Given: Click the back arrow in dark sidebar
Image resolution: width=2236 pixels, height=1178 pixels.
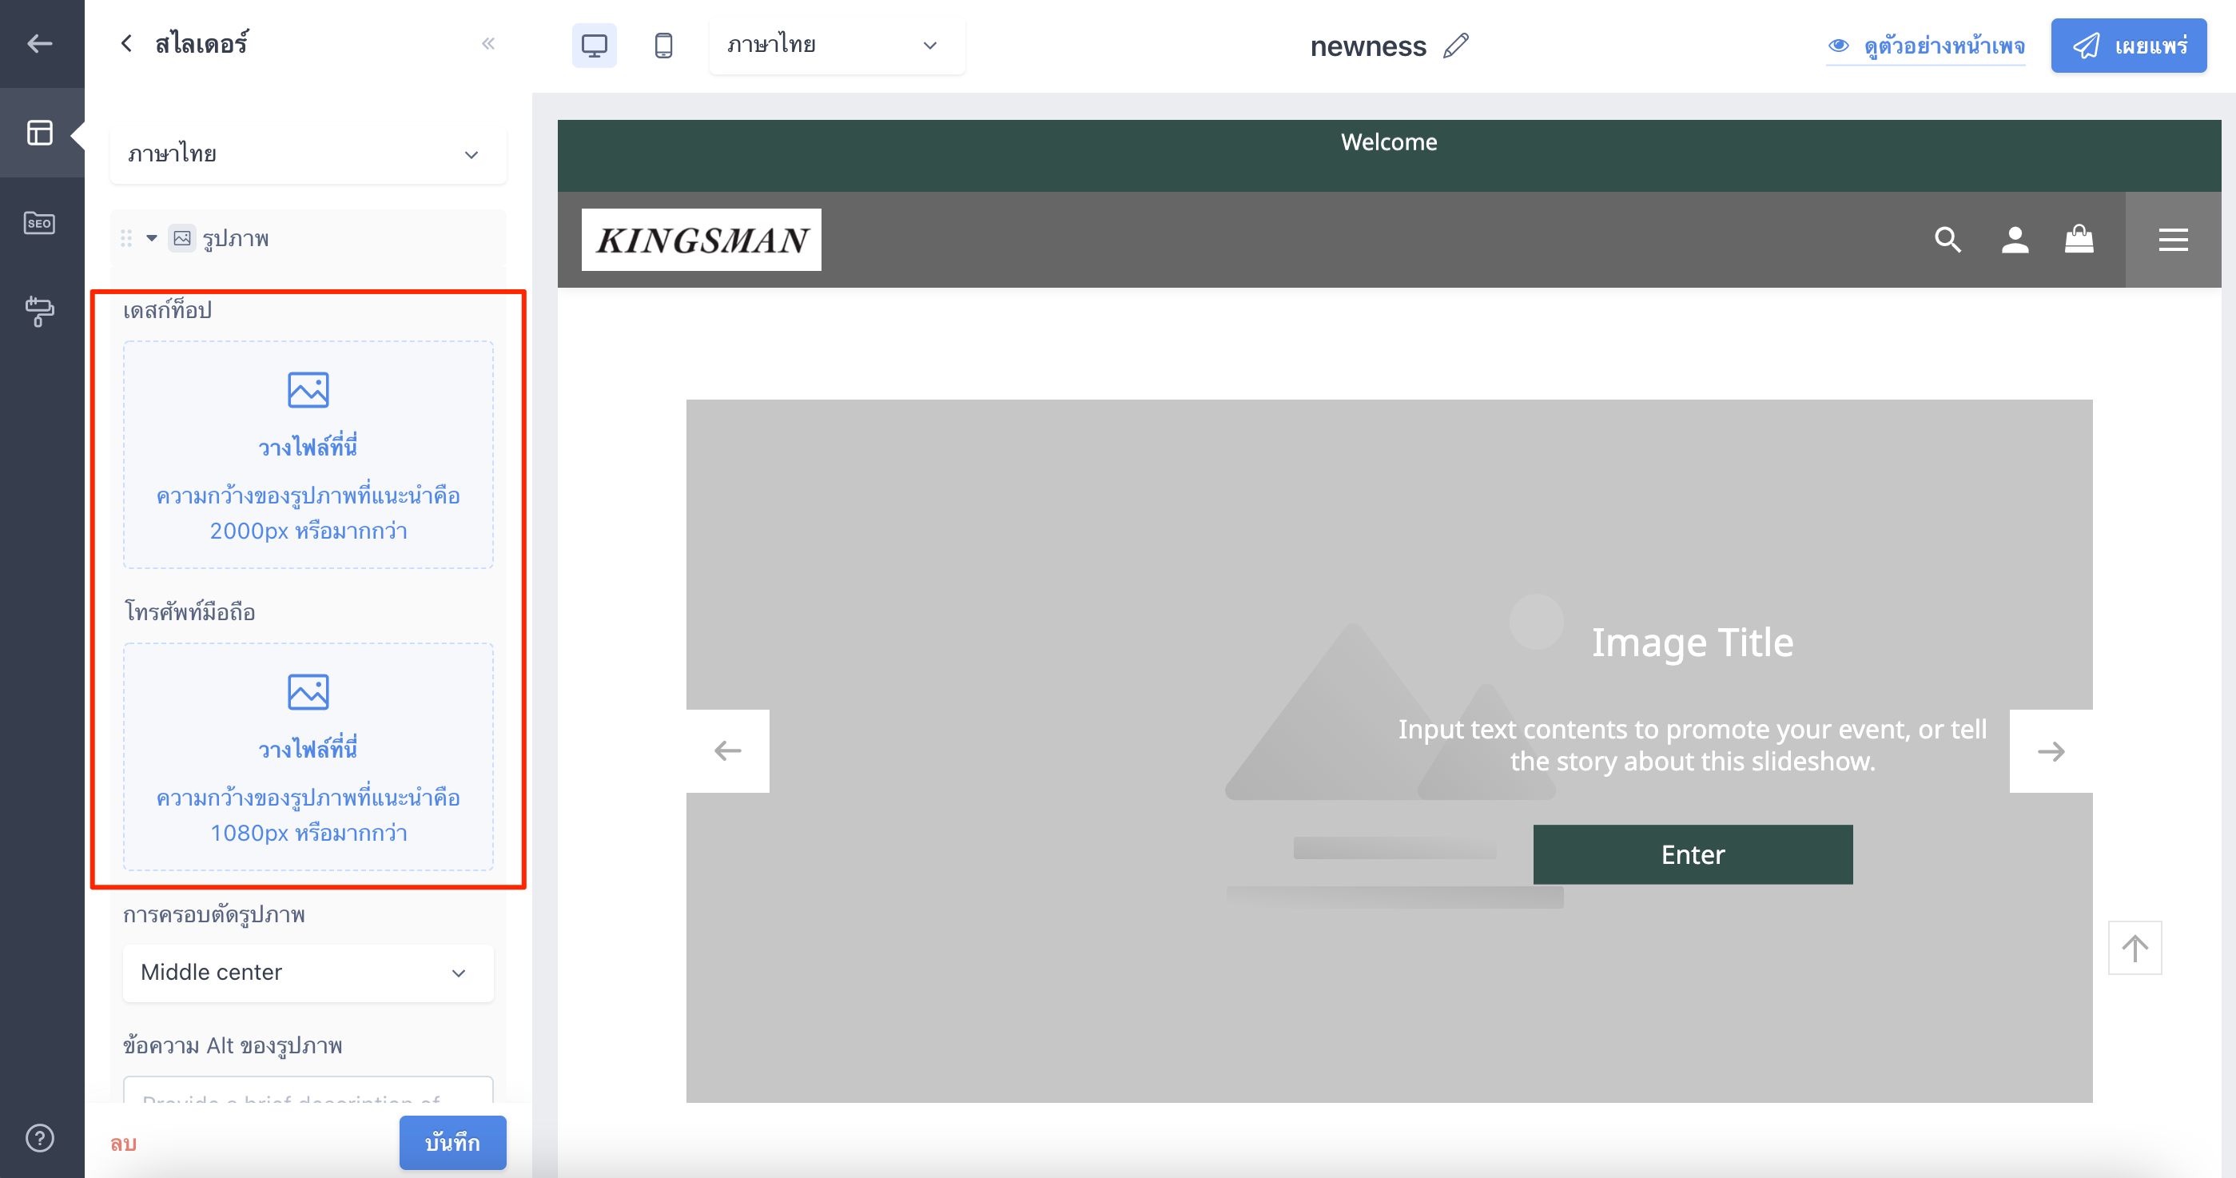Looking at the screenshot, I should pos(40,43).
